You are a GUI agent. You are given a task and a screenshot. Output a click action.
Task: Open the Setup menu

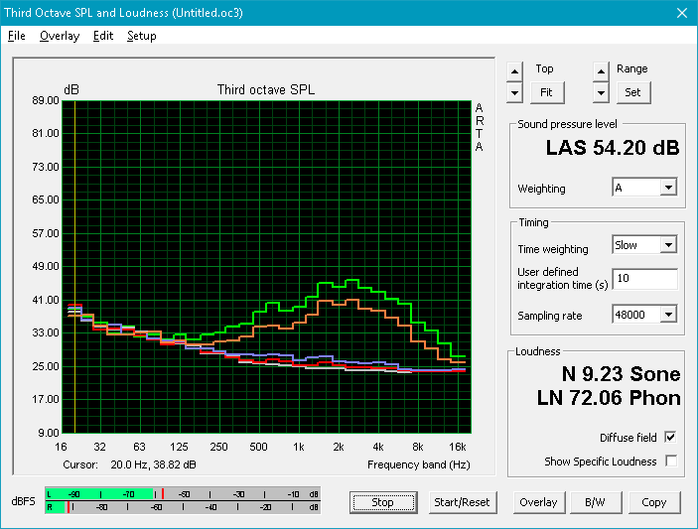click(142, 36)
